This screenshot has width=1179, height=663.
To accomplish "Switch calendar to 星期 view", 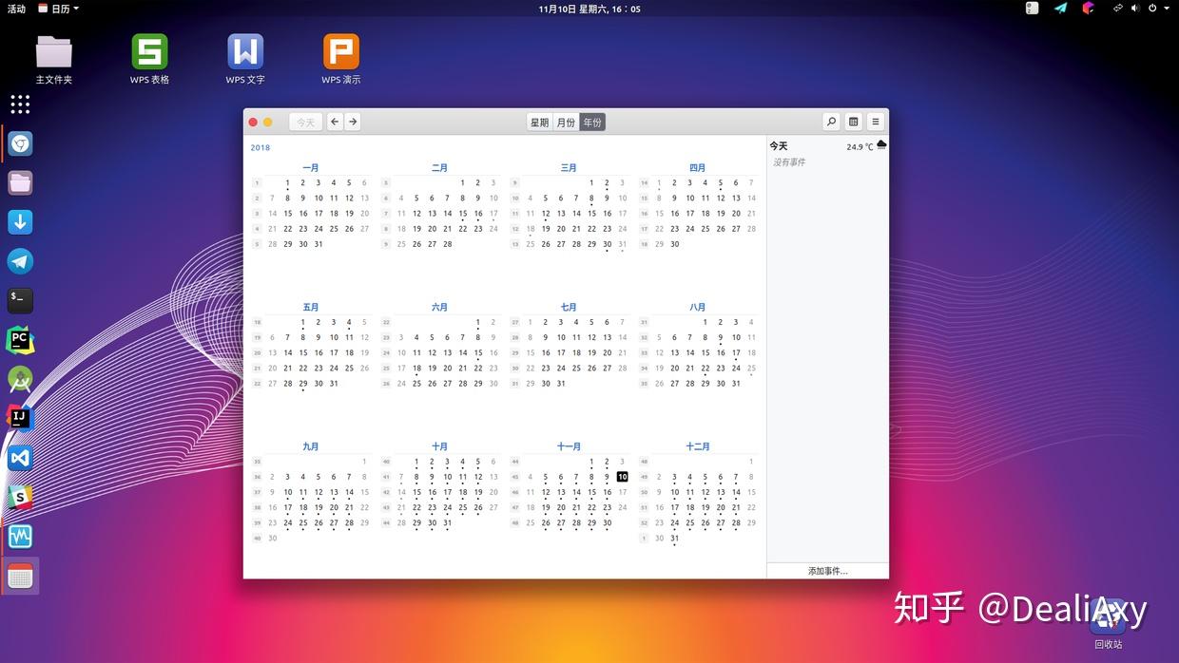I will (539, 122).
